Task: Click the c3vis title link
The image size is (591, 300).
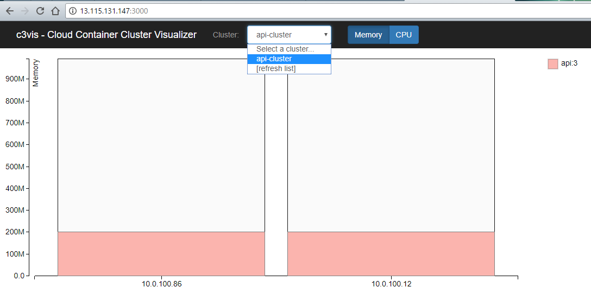Action: coord(106,35)
